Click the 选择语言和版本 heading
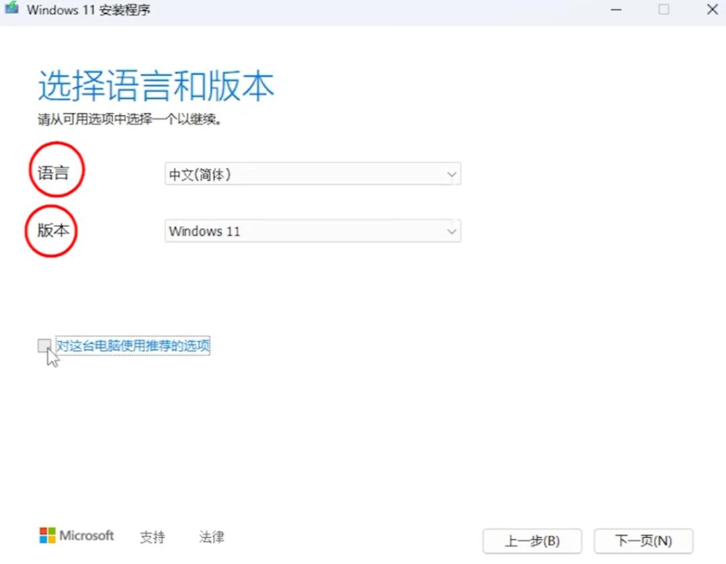The image size is (726, 564). [156, 84]
